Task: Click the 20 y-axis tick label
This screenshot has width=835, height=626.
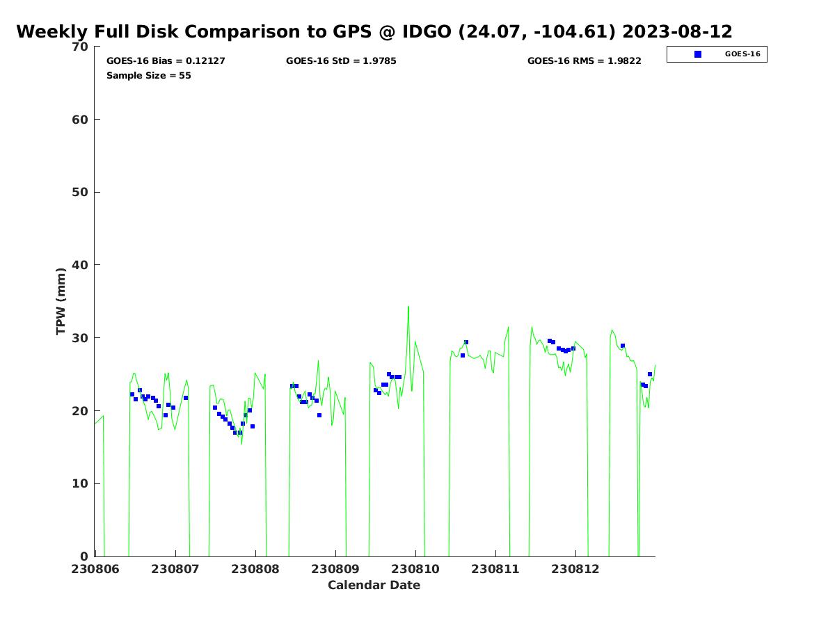Action: (81, 411)
